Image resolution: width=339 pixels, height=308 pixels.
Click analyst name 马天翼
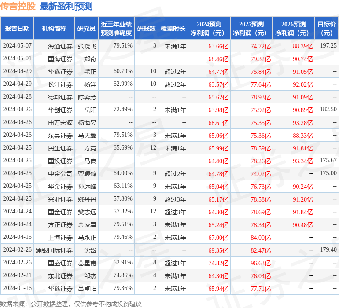click(x=87, y=136)
